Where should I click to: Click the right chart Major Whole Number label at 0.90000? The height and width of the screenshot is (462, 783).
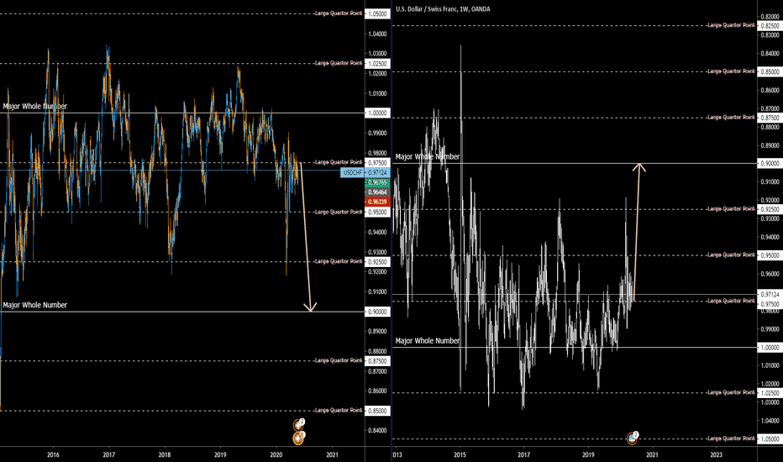point(428,157)
